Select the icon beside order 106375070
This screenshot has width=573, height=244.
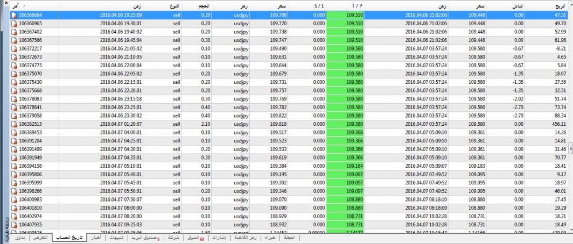coord(14,74)
